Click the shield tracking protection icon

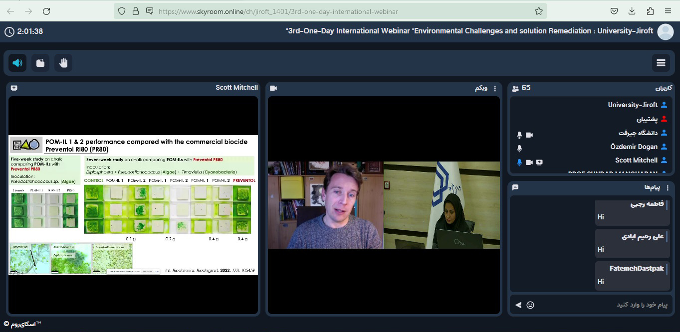122,11
